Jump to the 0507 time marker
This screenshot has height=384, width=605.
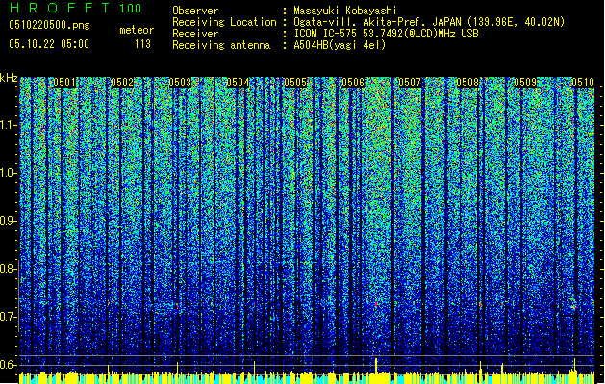pos(411,83)
